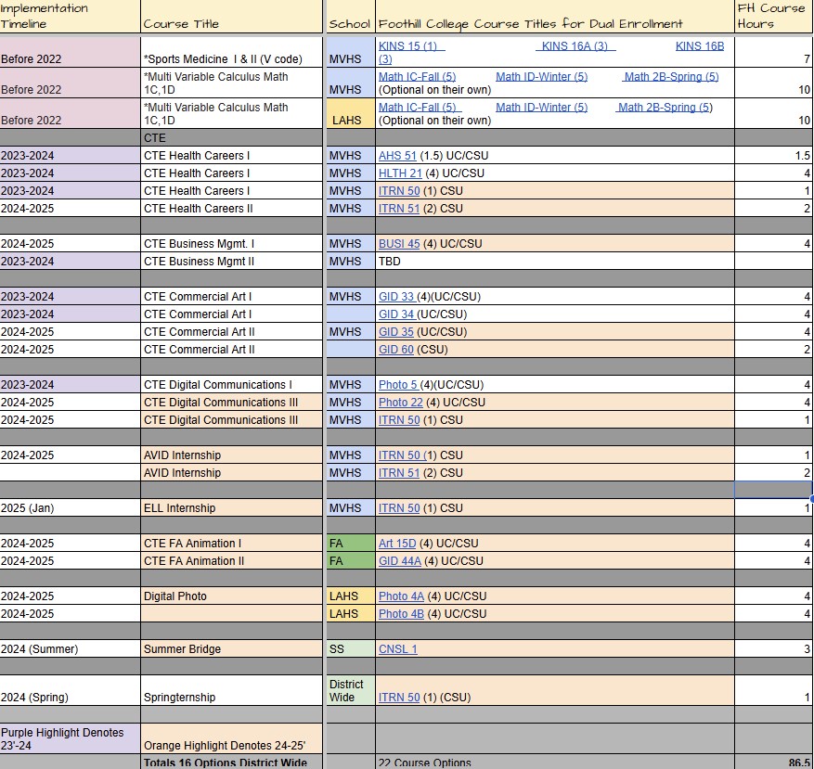The image size is (814, 769).
Task: Open the GID 33 course link
Action: [x=396, y=297]
